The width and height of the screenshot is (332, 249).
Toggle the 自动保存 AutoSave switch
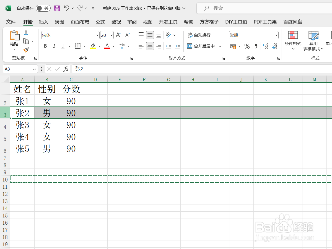coord(43,8)
